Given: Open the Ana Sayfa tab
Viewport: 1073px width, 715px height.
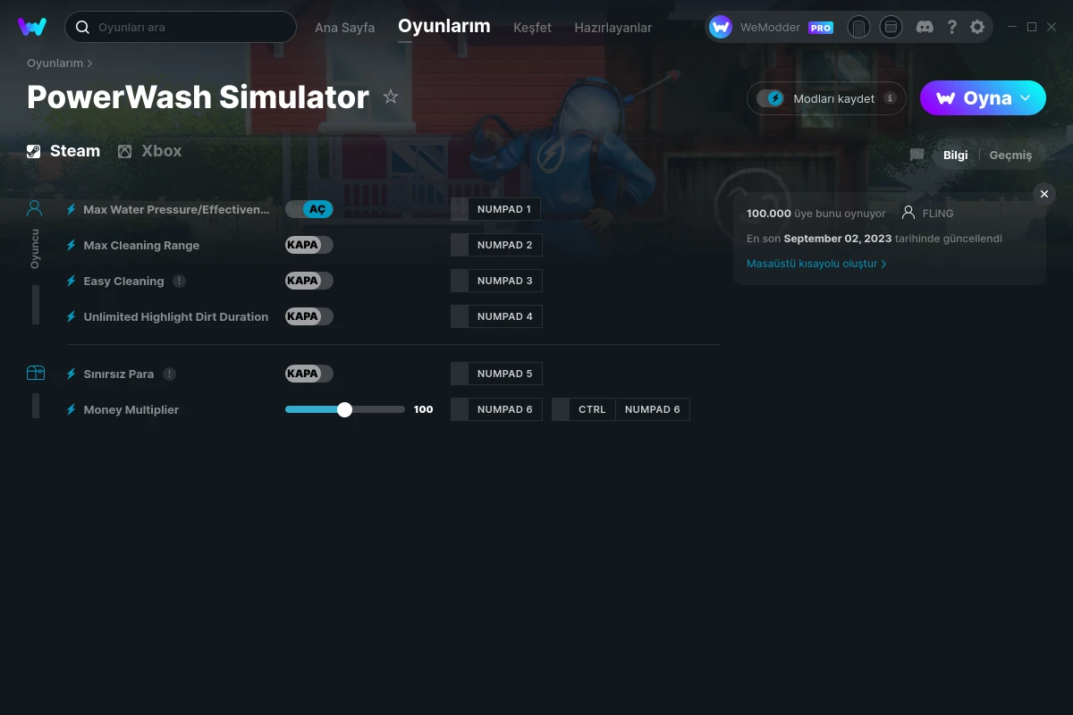Looking at the screenshot, I should click(344, 28).
